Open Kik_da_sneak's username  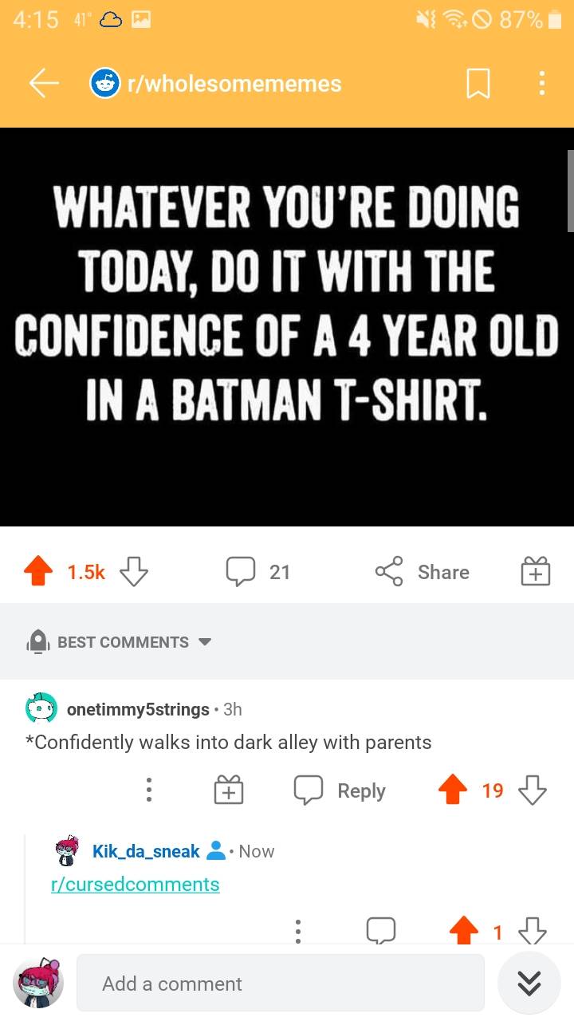(x=145, y=851)
